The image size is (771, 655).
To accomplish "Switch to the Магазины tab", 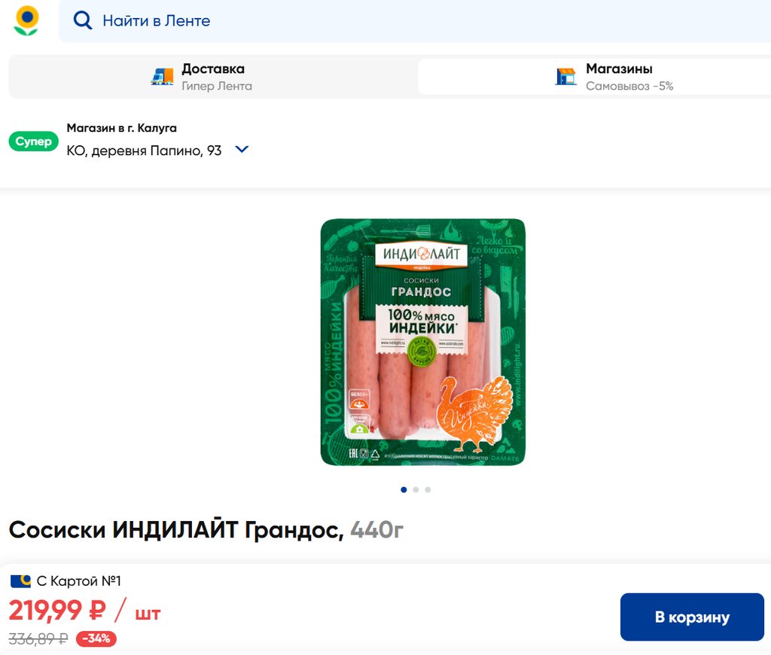I will click(x=595, y=77).
